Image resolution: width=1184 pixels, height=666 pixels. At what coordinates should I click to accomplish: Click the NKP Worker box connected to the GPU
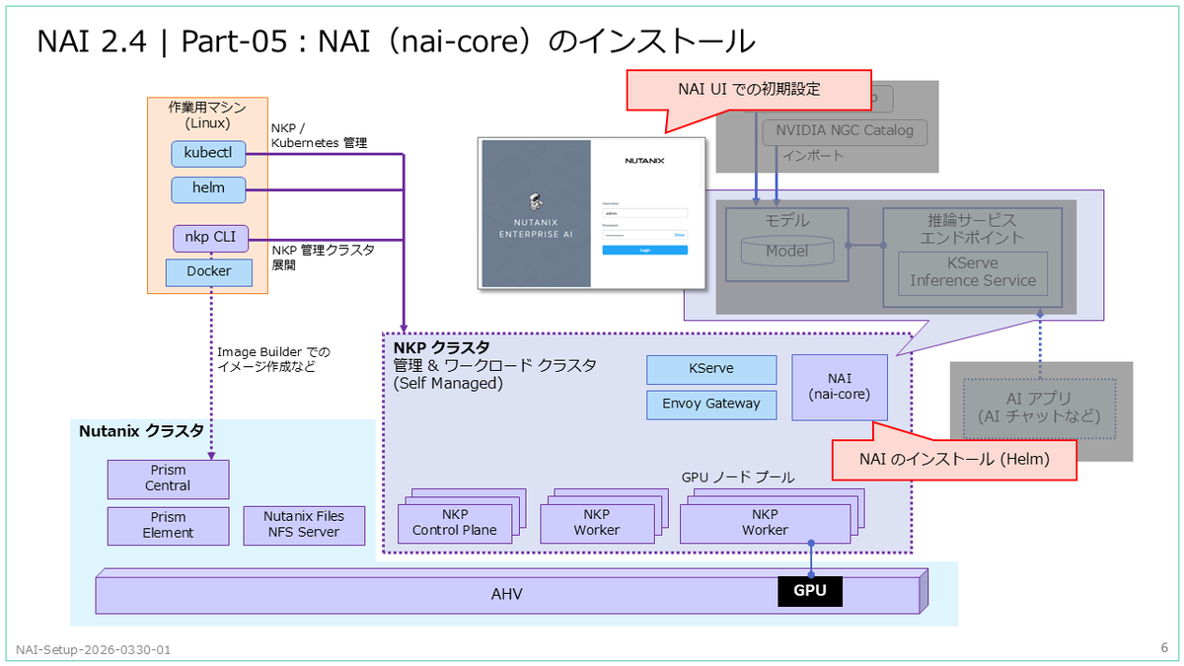point(765,523)
